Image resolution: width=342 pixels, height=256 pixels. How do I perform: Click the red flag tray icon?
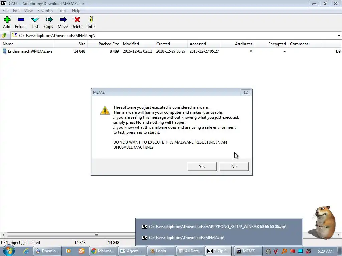[x=292, y=251]
